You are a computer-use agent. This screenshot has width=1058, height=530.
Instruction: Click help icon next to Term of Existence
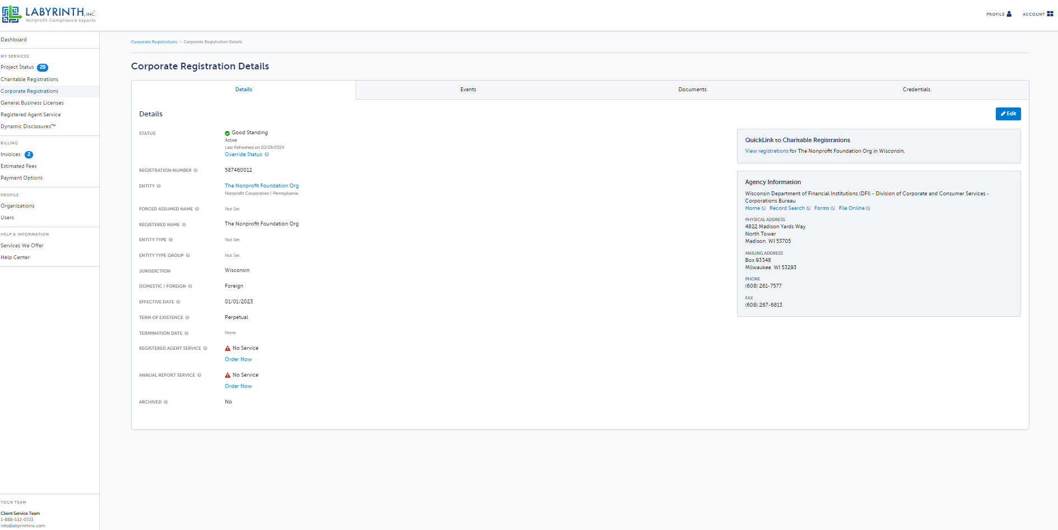tap(187, 317)
